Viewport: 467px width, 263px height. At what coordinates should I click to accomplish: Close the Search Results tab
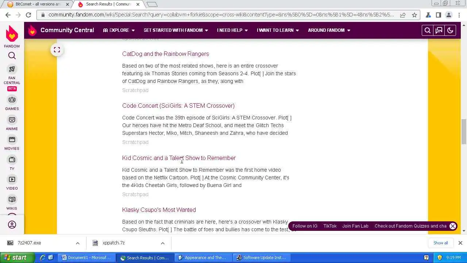click(x=138, y=4)
